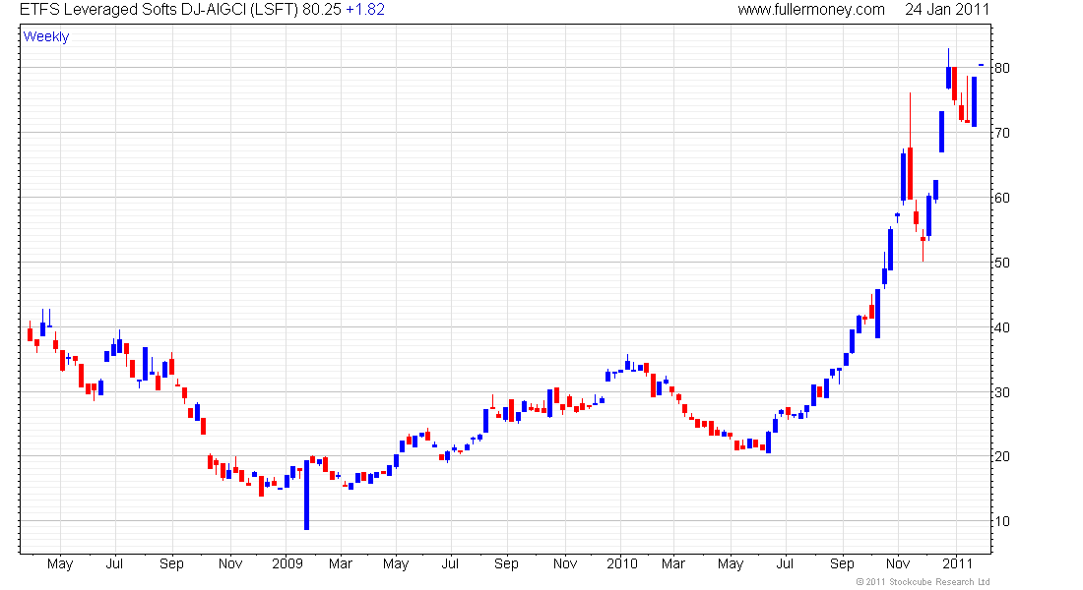Click the y-axis label '10'
Viewport: 1083px width, 590px height.
[1001, 522]
